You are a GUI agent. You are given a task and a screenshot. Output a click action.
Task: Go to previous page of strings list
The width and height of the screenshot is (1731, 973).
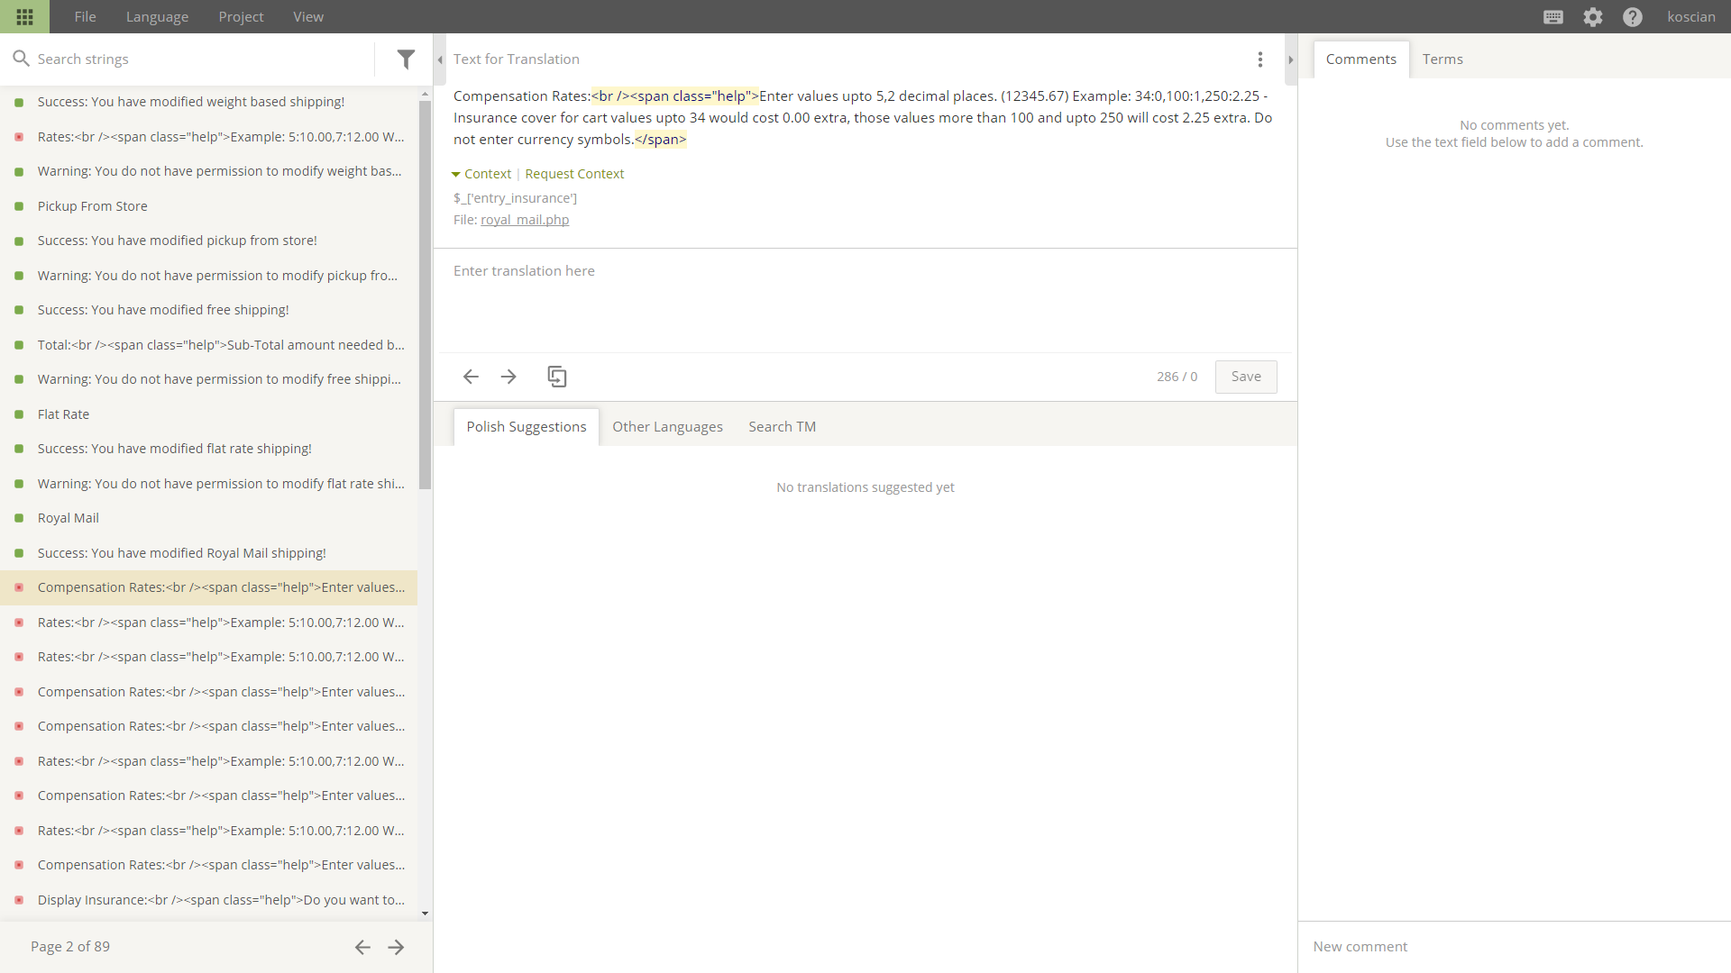pyautogui.click(x=362, y=947)
